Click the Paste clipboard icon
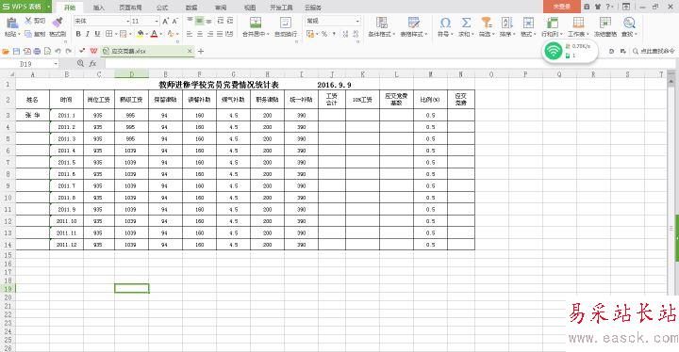679x352 pixels. 11,24
